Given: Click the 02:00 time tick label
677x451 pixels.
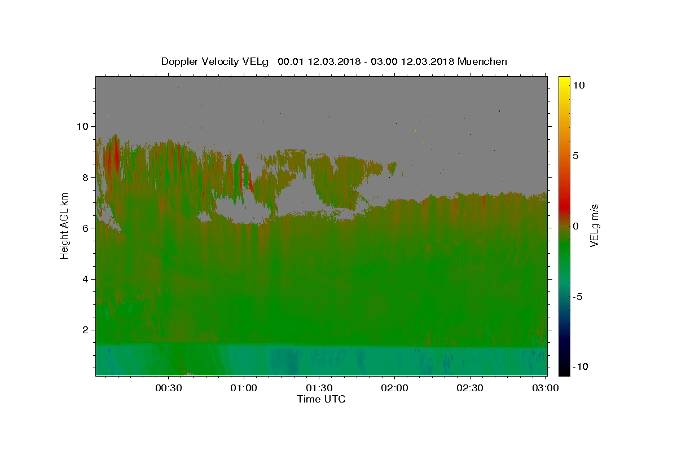Looking at the screenshot, I should (x=394, y=388).
